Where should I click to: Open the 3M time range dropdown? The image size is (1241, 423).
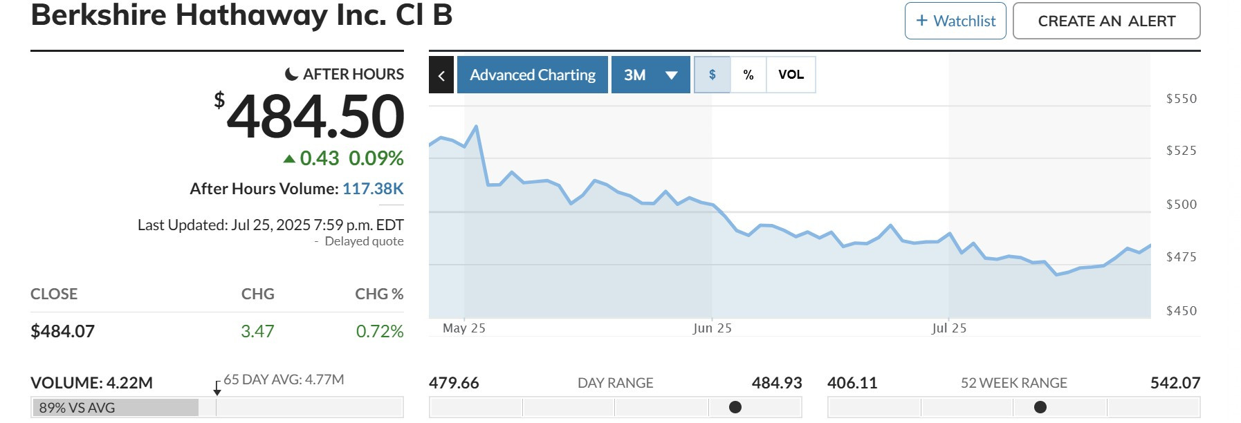click(650, 75)
